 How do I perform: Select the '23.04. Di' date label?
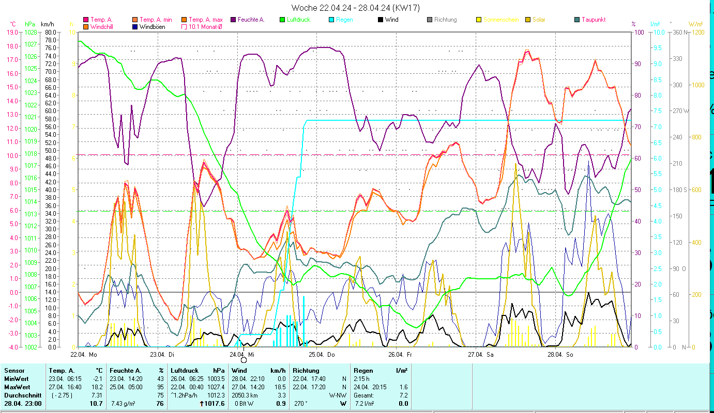coord(162,355)
